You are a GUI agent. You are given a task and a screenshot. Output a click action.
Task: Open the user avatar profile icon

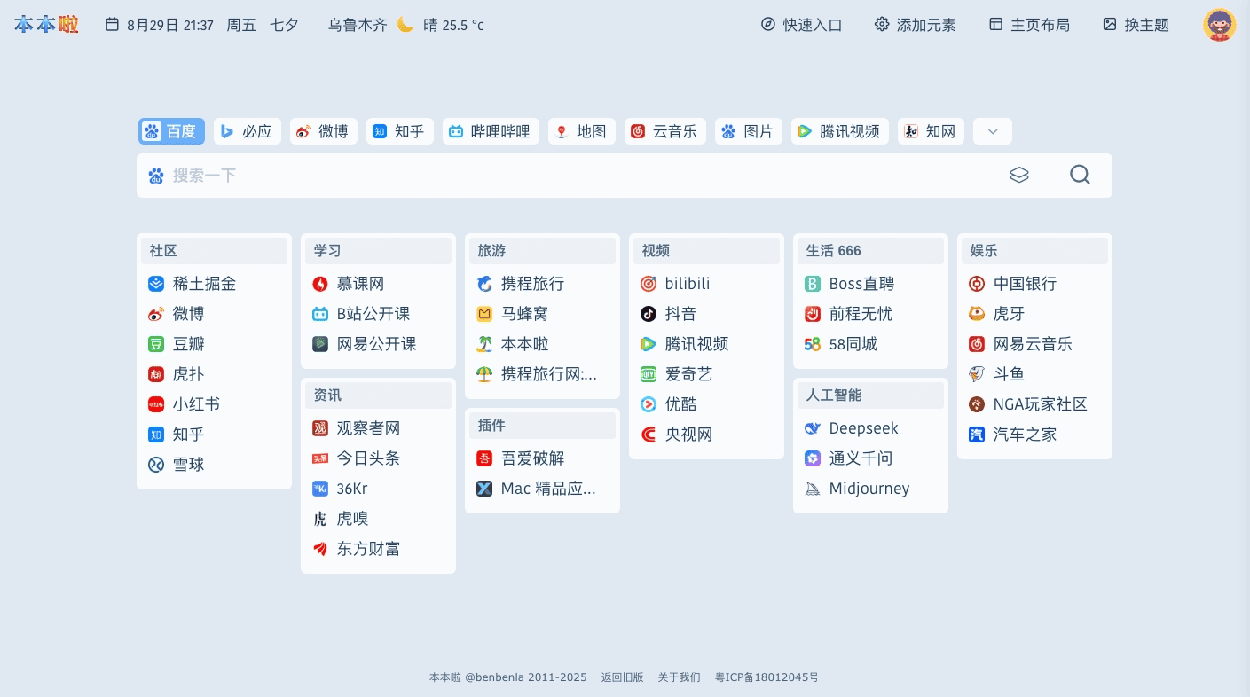pos(1219,25)
